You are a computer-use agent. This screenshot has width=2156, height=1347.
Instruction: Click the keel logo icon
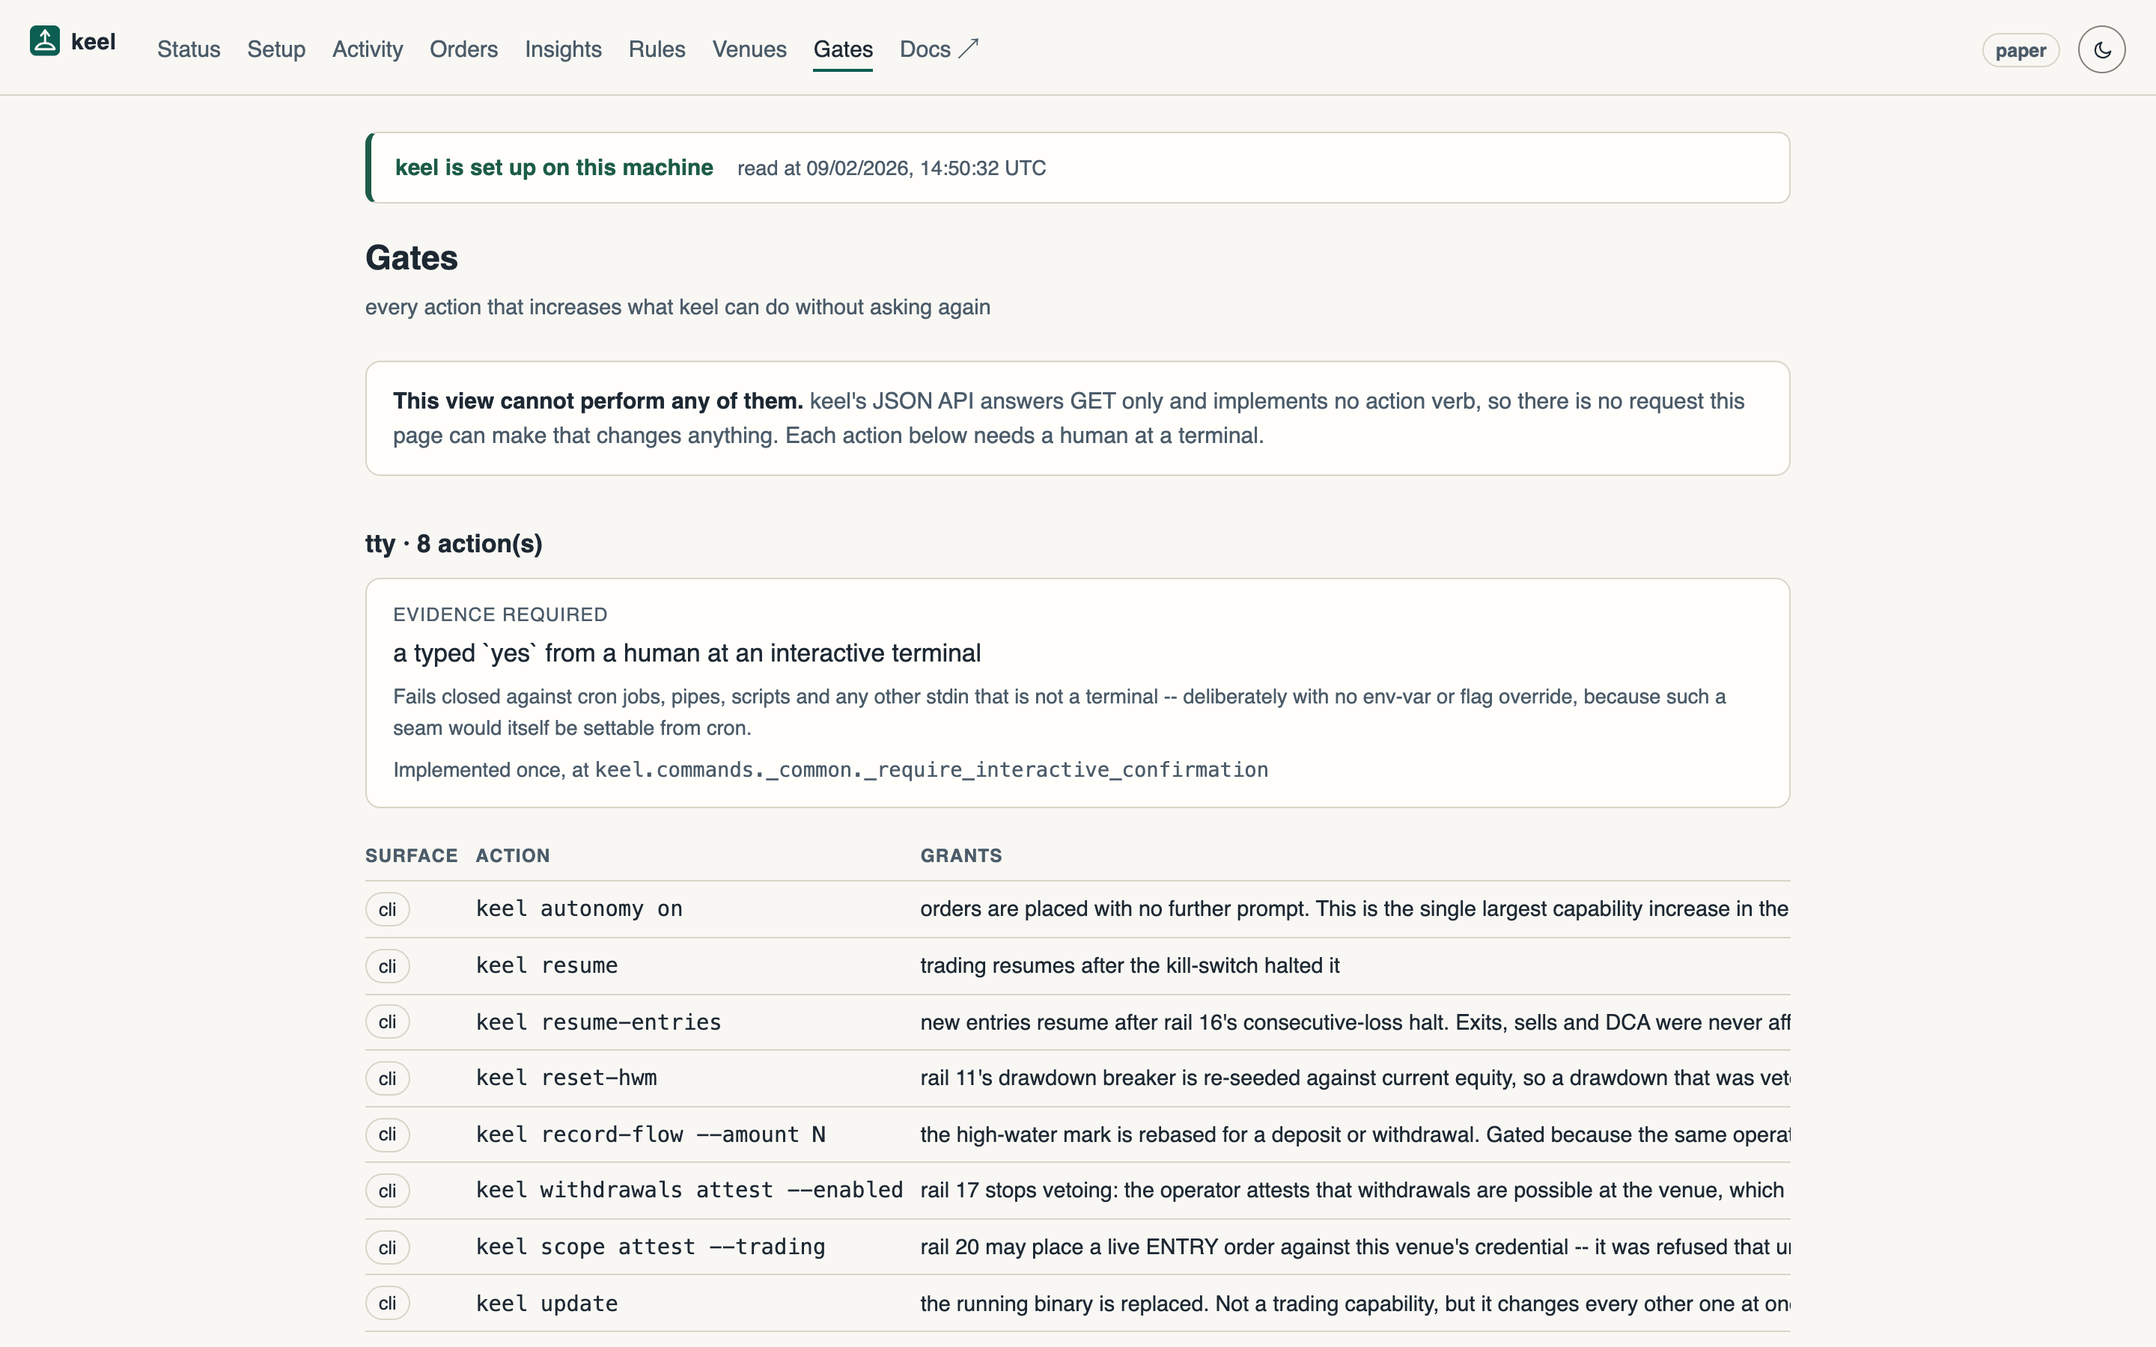click(x=45, y=41)
